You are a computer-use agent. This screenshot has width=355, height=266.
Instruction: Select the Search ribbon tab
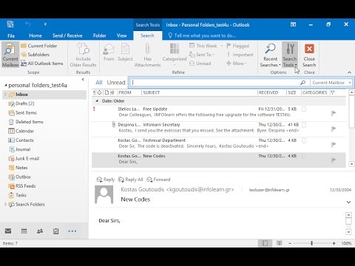pyautogui.click(x=147, y=35)
